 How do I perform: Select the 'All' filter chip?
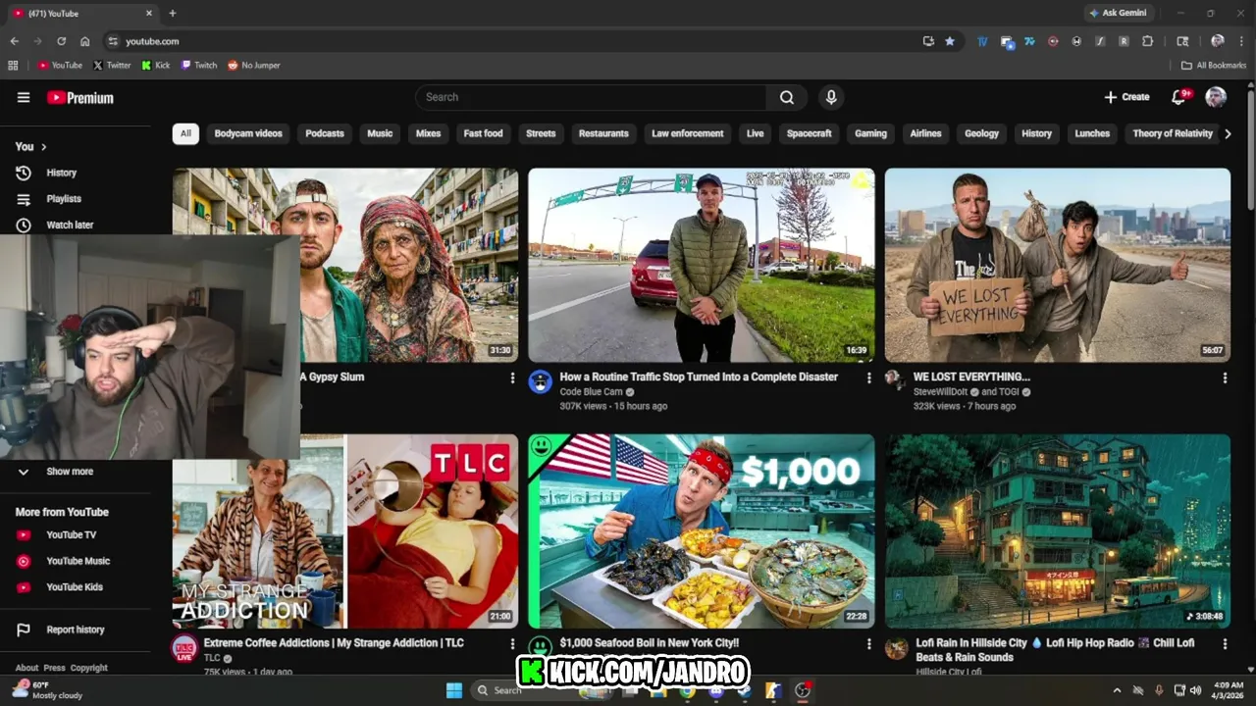click(185, 133)
